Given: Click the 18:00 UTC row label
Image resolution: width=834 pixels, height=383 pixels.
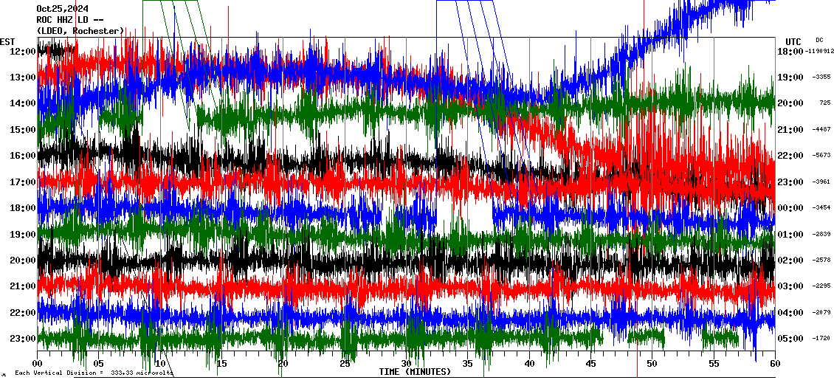Looking at the screenshot, I should coord(793,51).
